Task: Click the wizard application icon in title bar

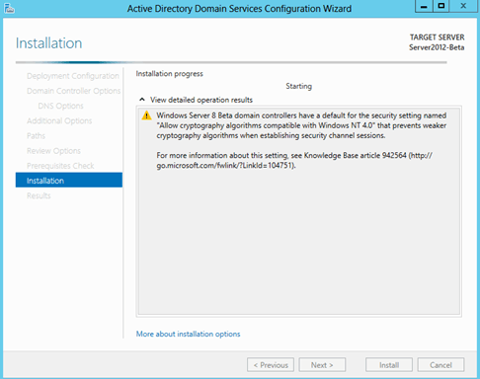Action: point(9,8)
